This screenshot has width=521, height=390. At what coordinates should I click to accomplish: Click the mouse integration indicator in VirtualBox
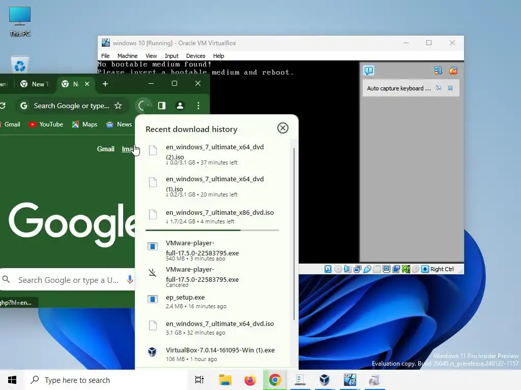tap(415, 269)
